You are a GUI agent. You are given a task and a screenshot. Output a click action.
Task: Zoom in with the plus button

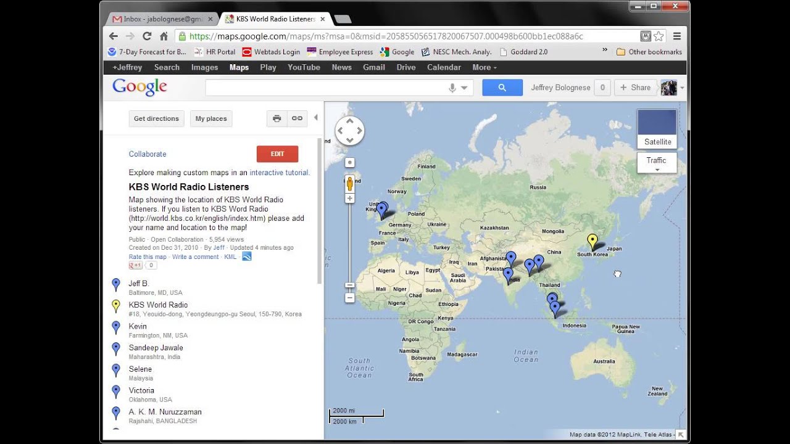coord(350,199)
